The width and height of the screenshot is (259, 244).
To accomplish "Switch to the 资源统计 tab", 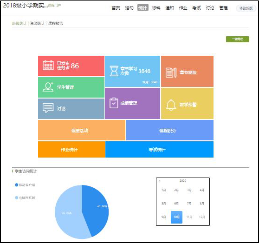I will pyautogui.click(x=38, y=23).
